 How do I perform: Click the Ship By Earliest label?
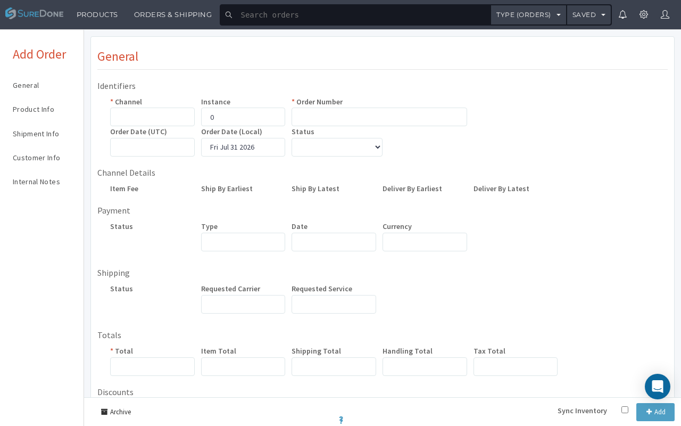click(x=227, y=189)
